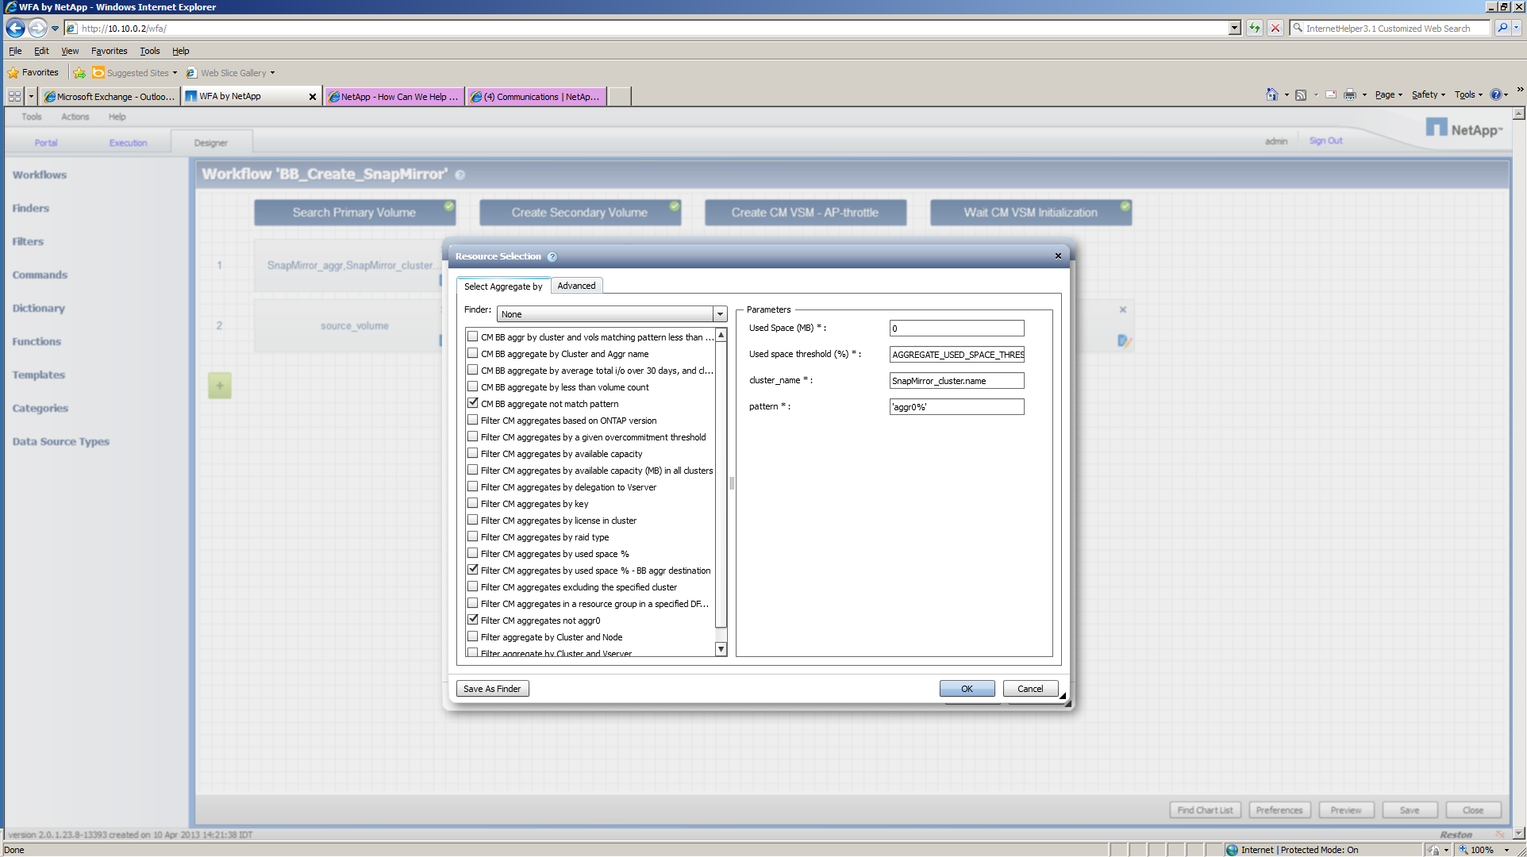Uncheck 'Filter CM aggregates not aggr0'
The image size is (1527, 857).
(473, 620)
